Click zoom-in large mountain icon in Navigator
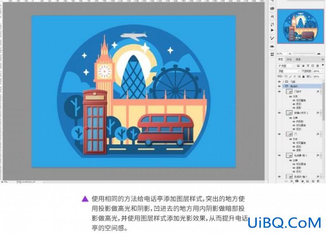326x234 pixels. pyautogui.click(x=319, y=54)
